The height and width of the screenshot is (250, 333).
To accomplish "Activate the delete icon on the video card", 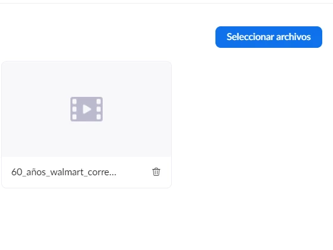I will [156, 172].
